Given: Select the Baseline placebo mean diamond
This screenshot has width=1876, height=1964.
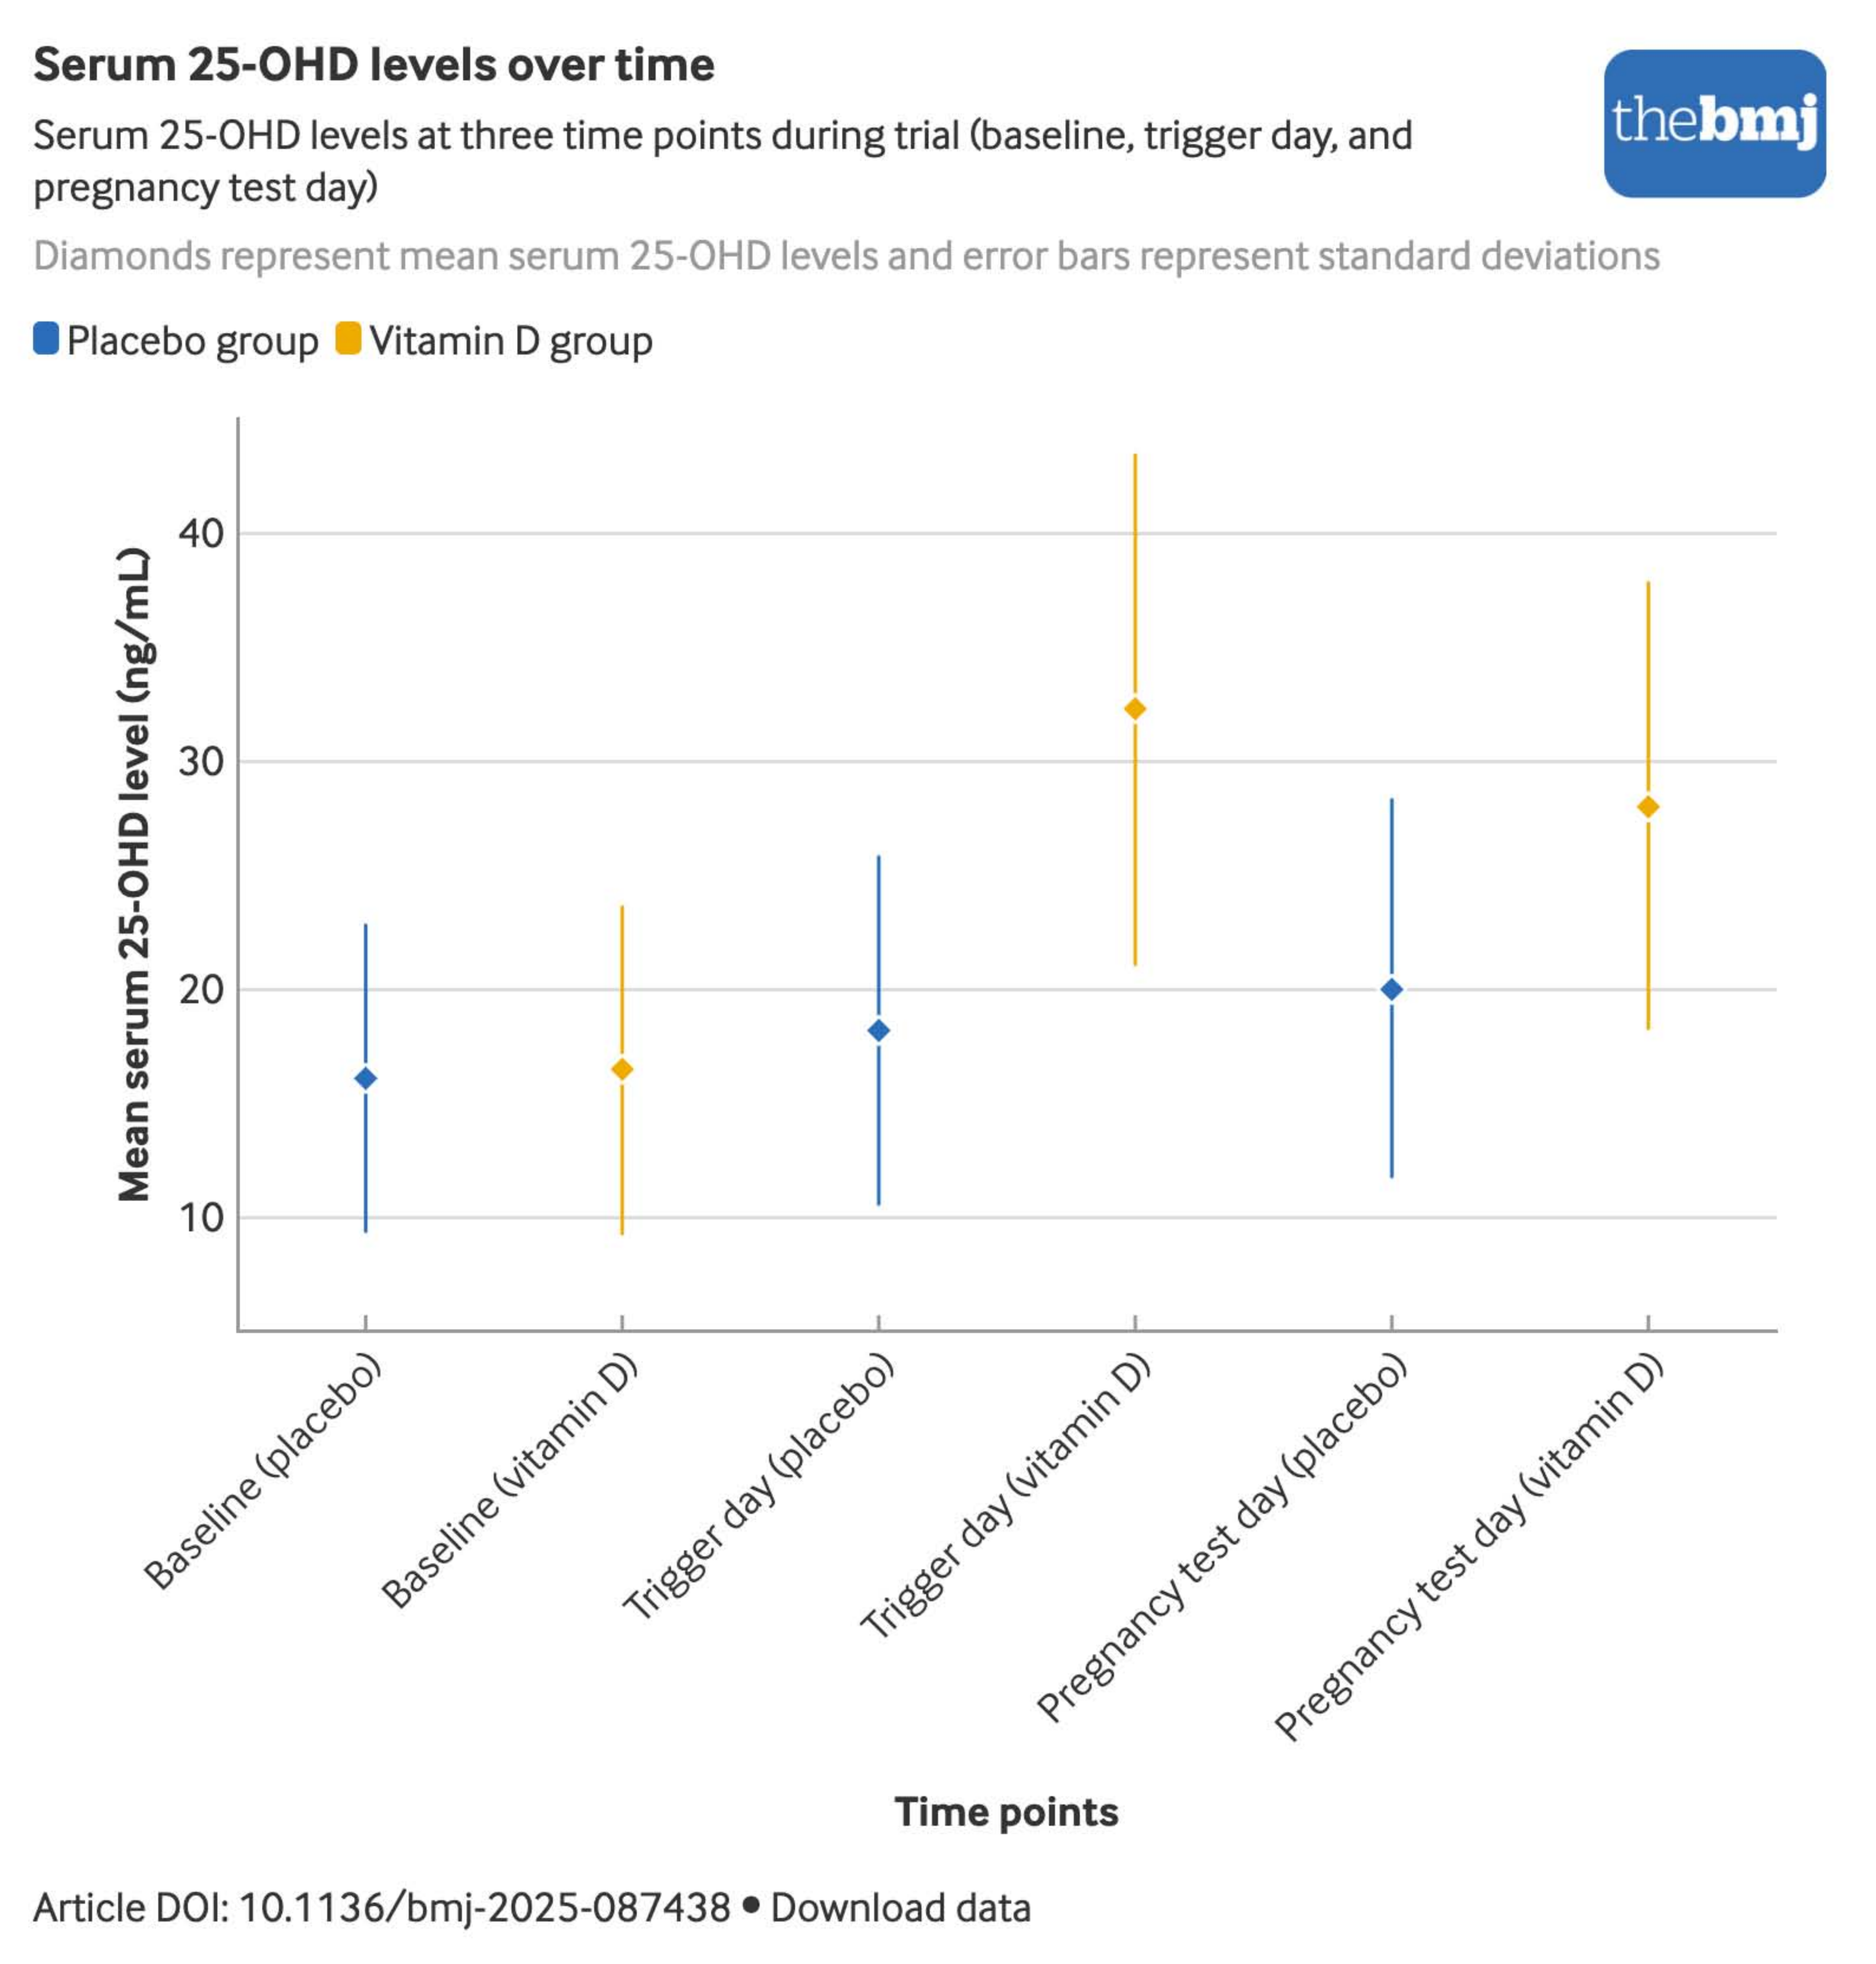Looking at the screenshot, I should click(x=366, y=1078).
